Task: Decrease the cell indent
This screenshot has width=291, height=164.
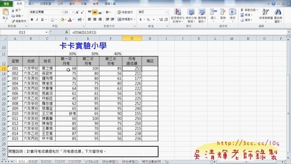Action: [x=107, y=19]
